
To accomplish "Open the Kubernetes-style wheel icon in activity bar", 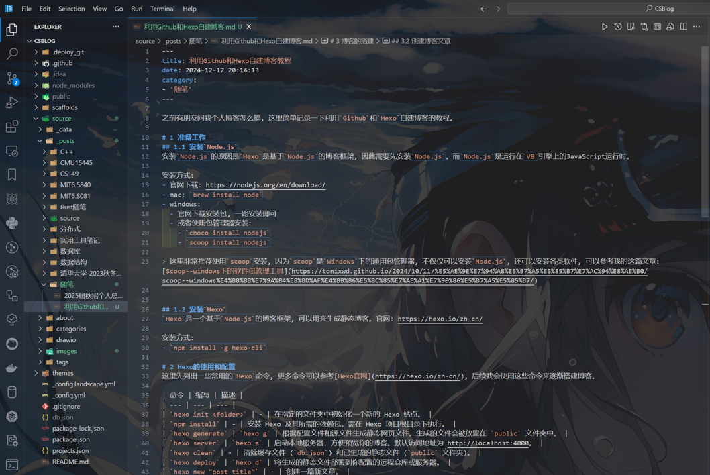I will click(12, 416).
